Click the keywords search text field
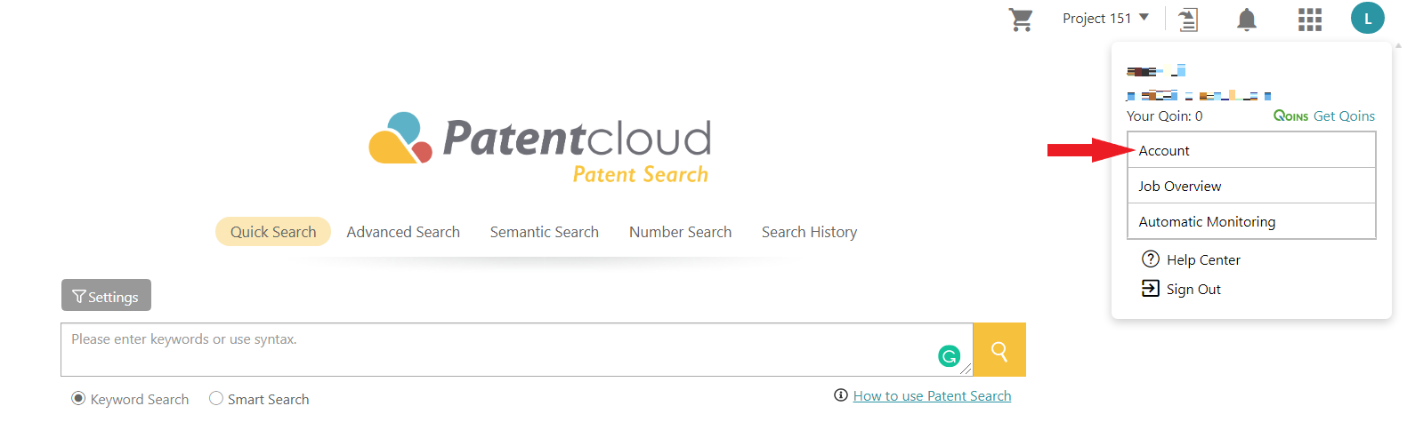This screenshot has height=438, width=1407. coord(516,350)
